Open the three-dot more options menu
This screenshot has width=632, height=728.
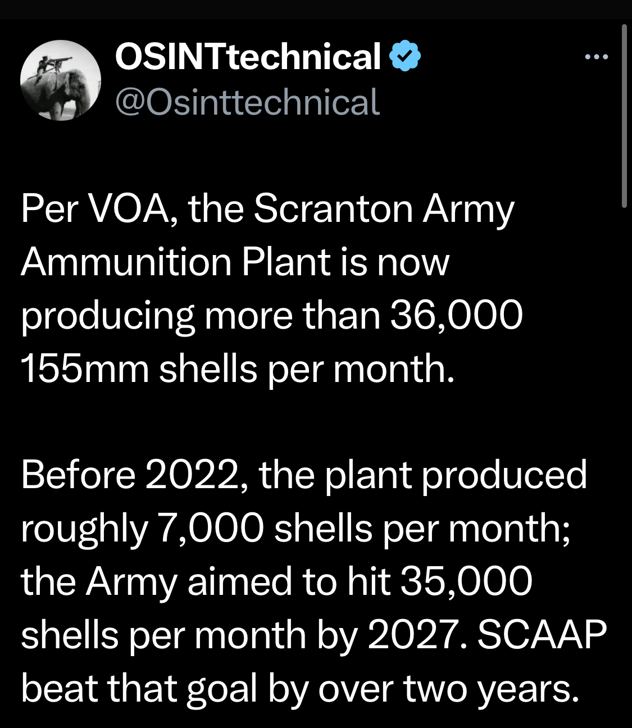[596, 57]
